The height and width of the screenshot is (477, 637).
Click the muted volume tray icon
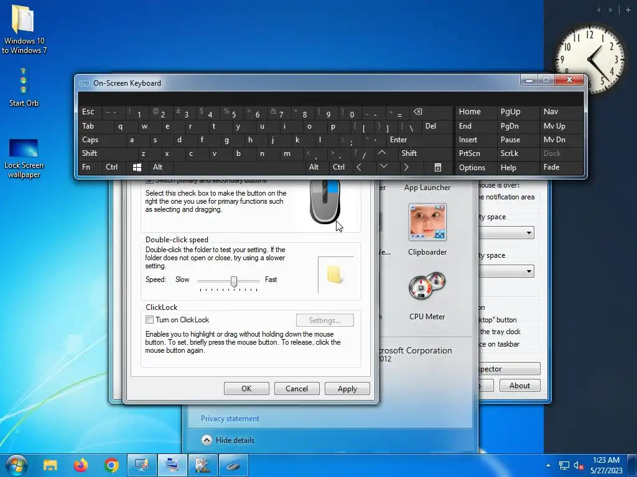[x=579, y=465]
